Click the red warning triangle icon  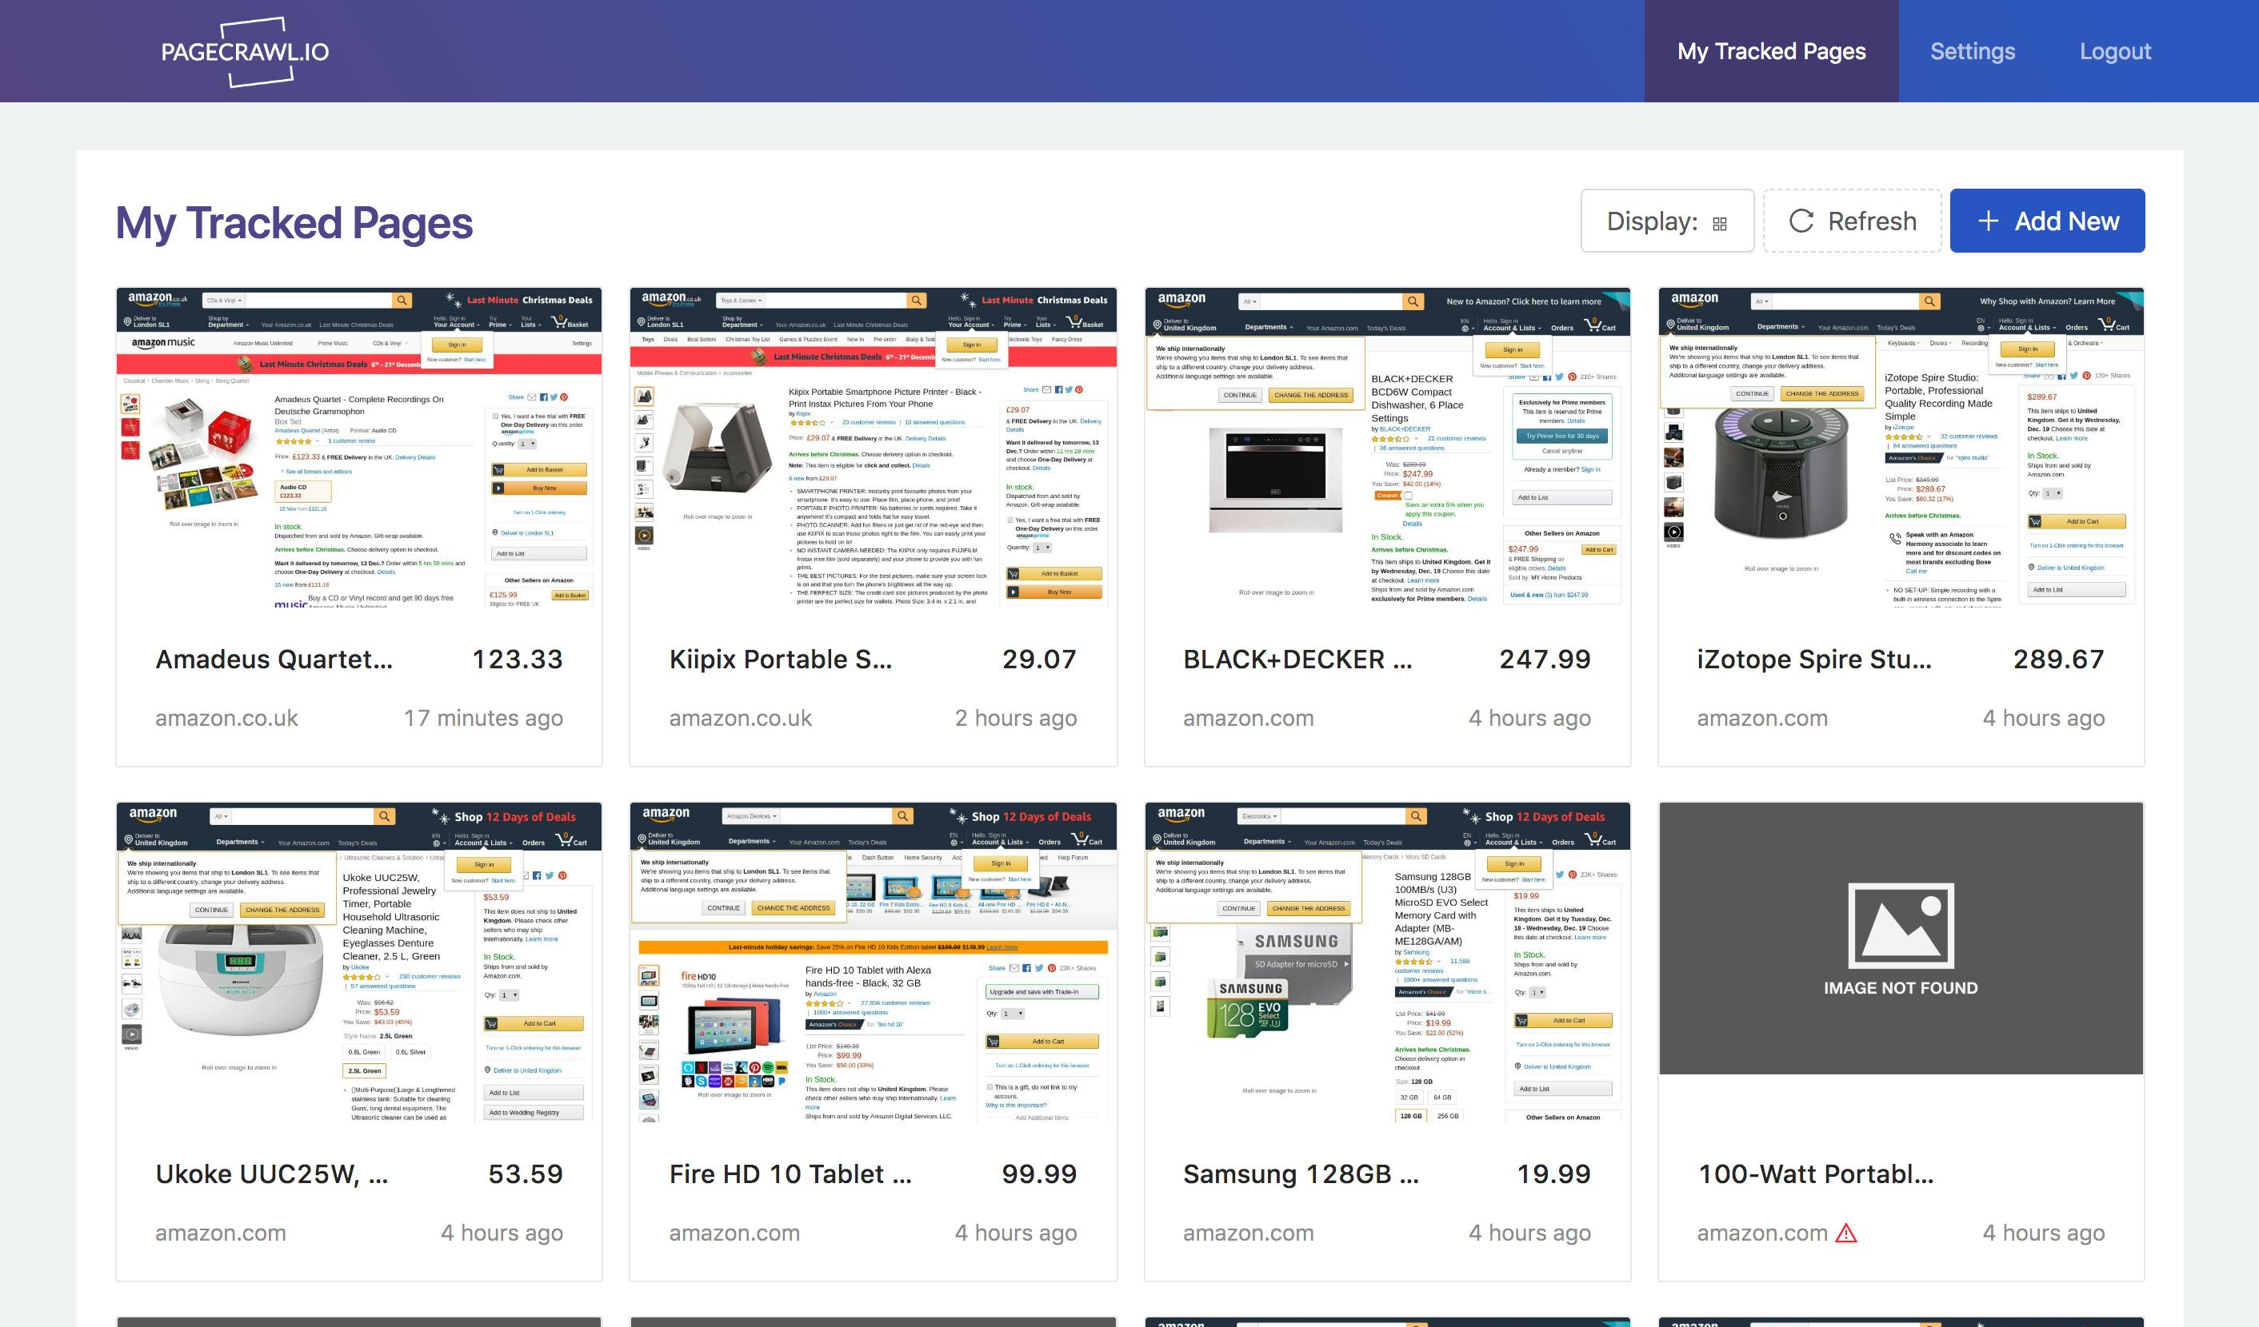[x=1845, y=1233]
